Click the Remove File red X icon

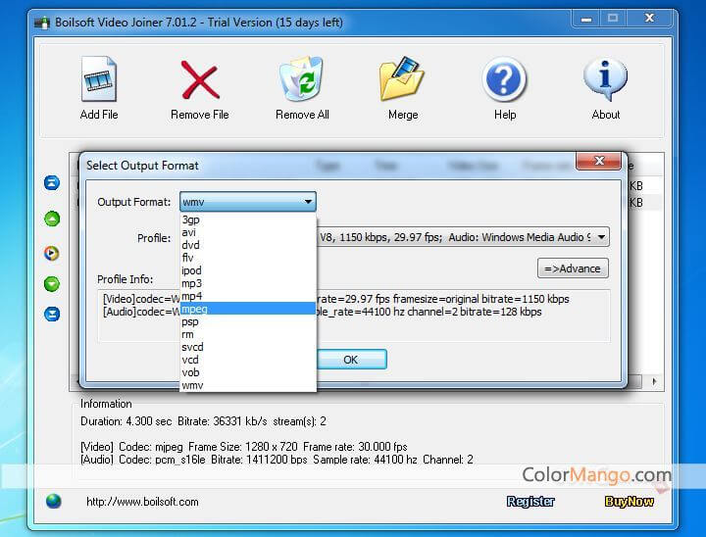click(x=199, y=80)
